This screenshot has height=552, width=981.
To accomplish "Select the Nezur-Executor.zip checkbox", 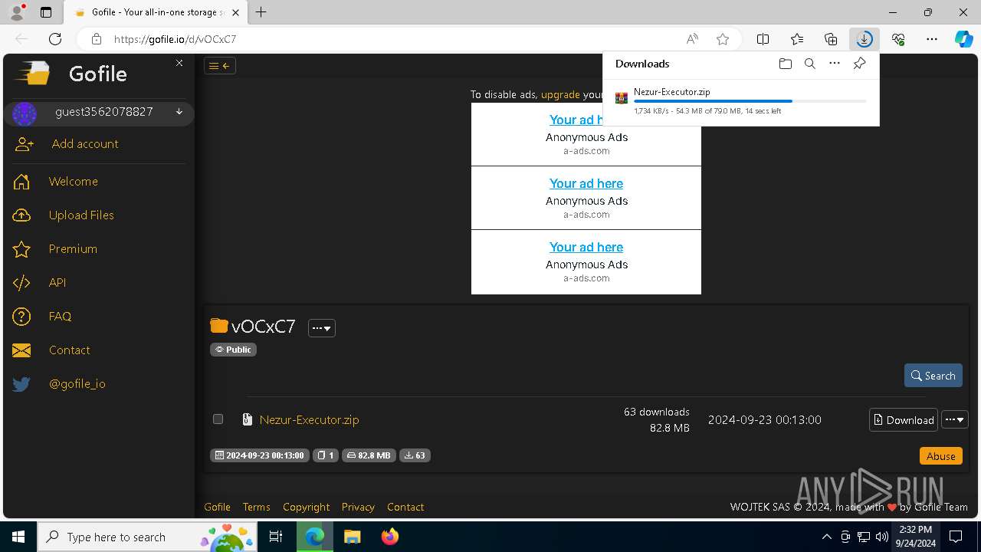I will [x=218, y=419].
